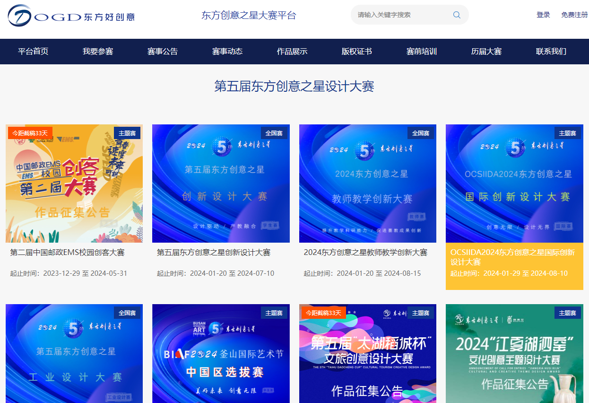Open 第五届东方创意之星创新设计大赛 details
The image size is (589, 403).
coord(220,184)
